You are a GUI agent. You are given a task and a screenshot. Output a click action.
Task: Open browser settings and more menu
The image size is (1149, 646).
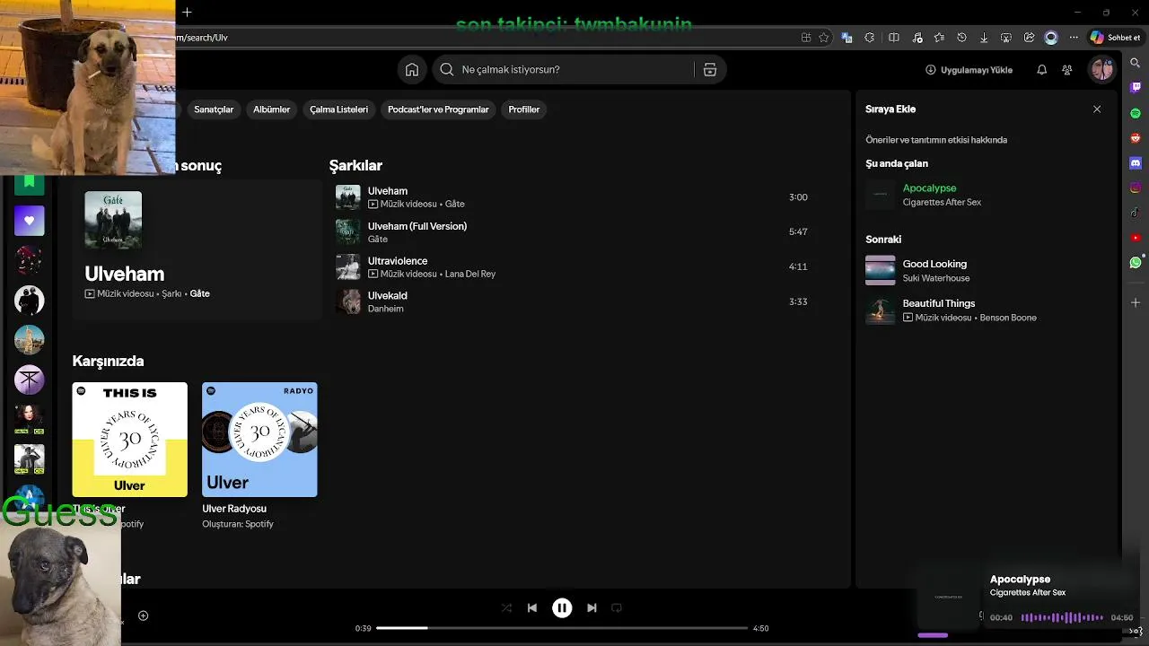(1074, 38)
